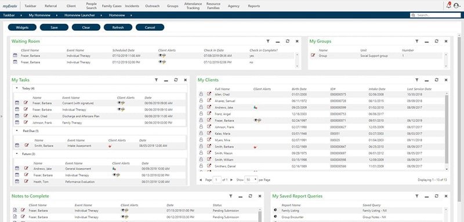Click the Clear button

(x=86, y=27)
